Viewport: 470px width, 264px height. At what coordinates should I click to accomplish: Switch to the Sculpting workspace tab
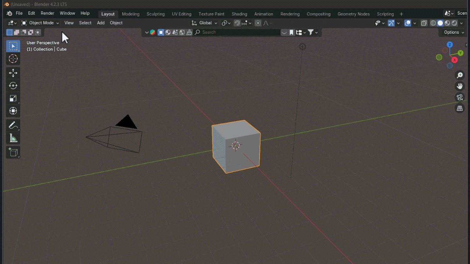tap(156, 14)
